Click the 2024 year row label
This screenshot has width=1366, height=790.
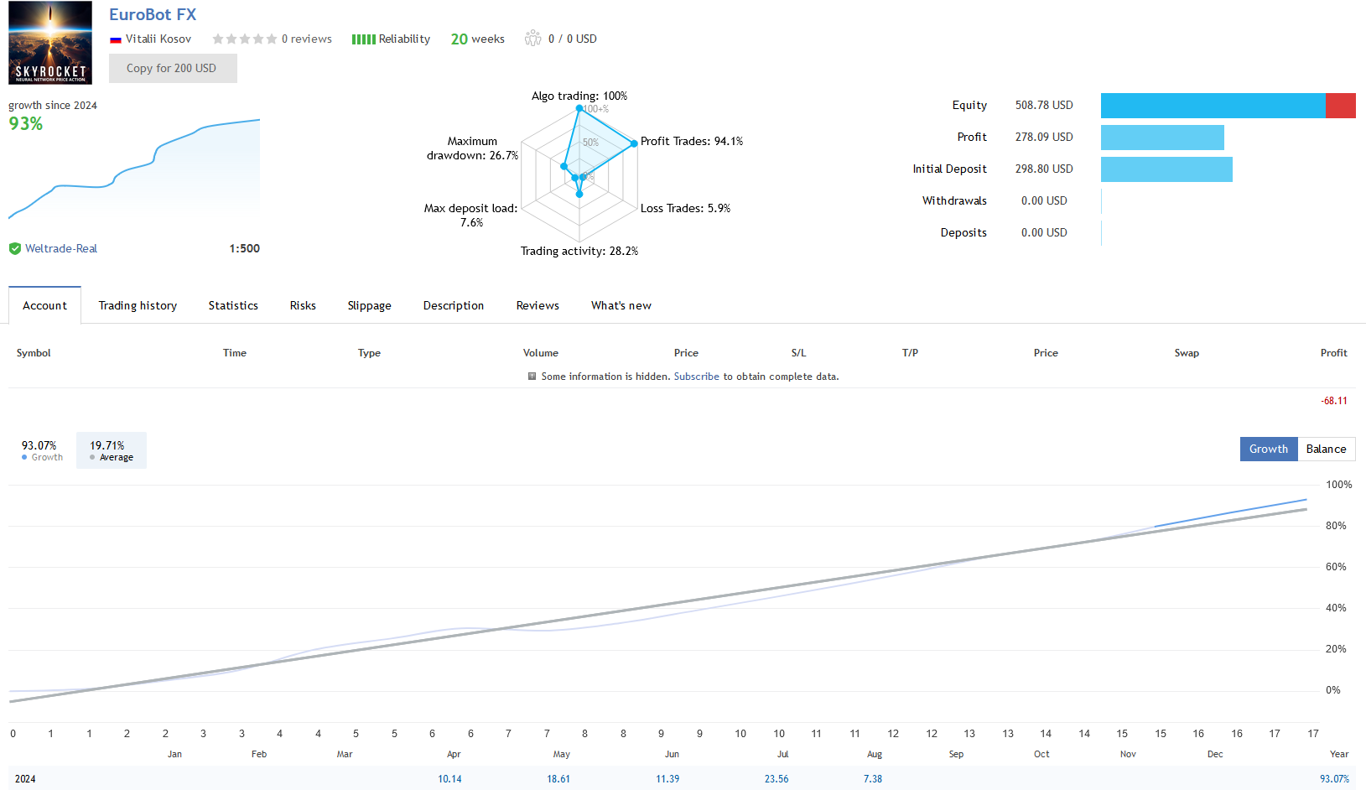25,779
